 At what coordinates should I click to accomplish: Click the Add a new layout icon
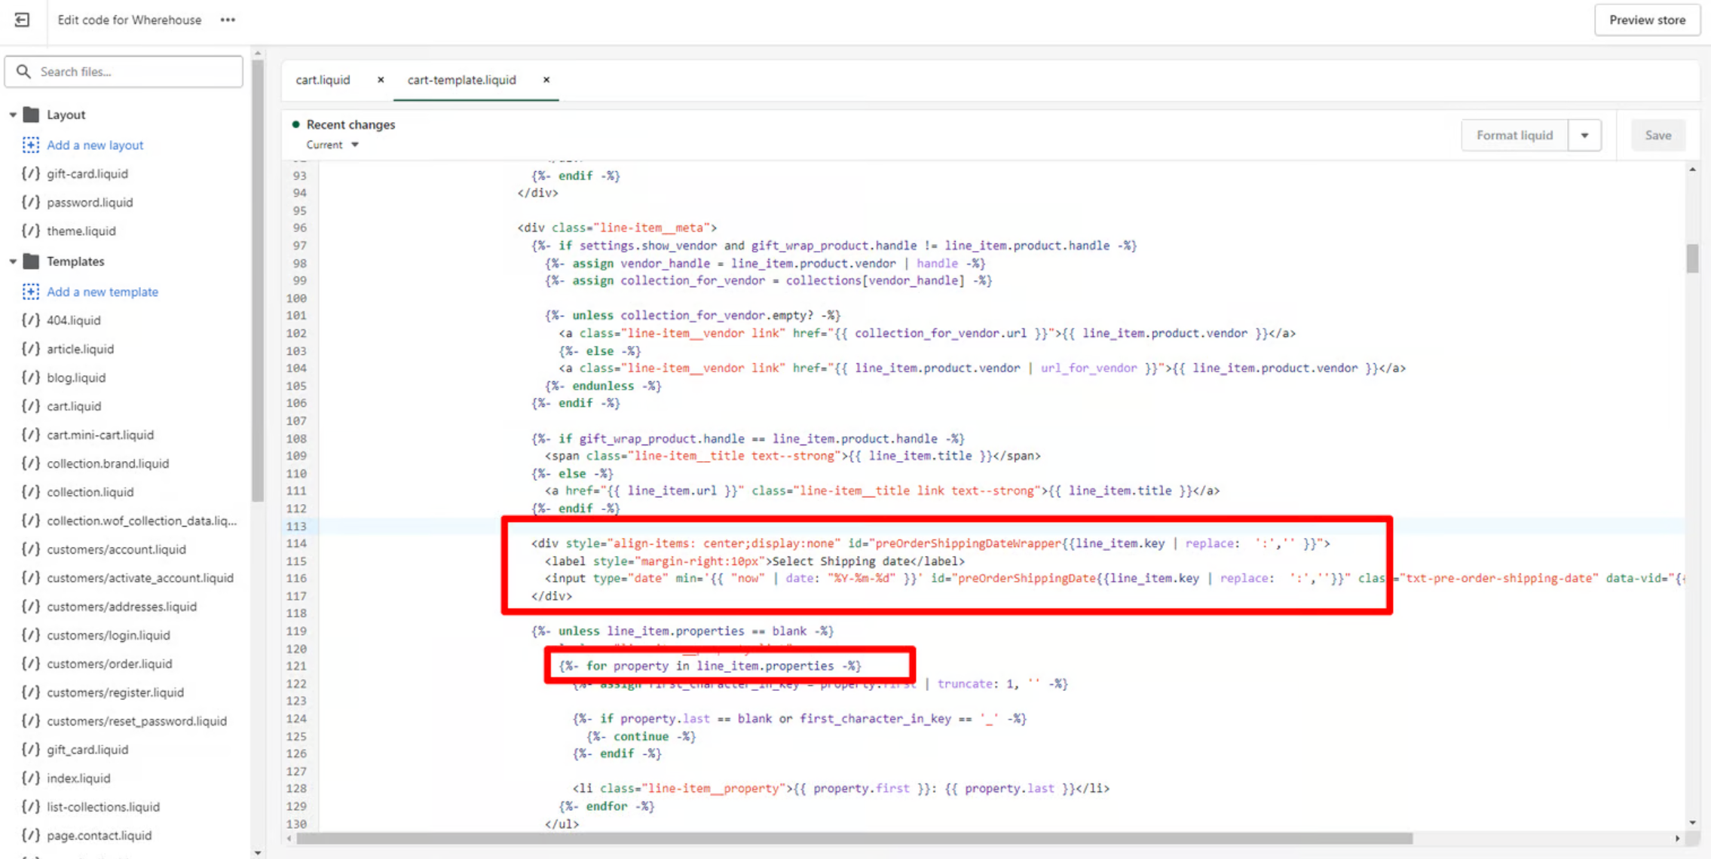click(31, 145)
